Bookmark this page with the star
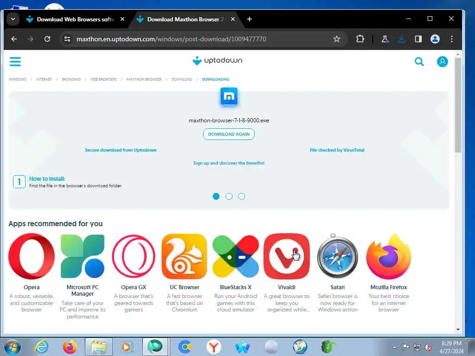Image resolution: width=475 pixels, height=356 pixels. 337,39
